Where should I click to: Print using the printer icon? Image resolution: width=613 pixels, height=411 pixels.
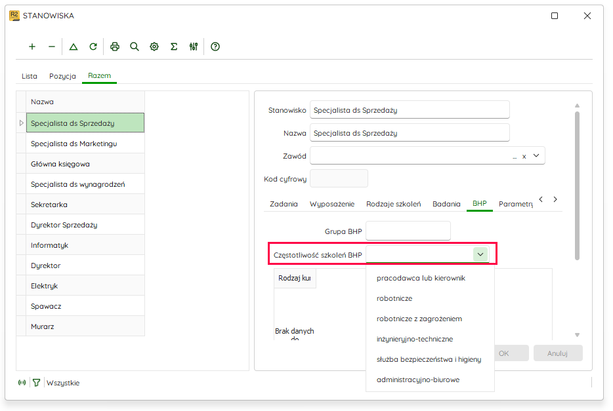coord(115,47)
